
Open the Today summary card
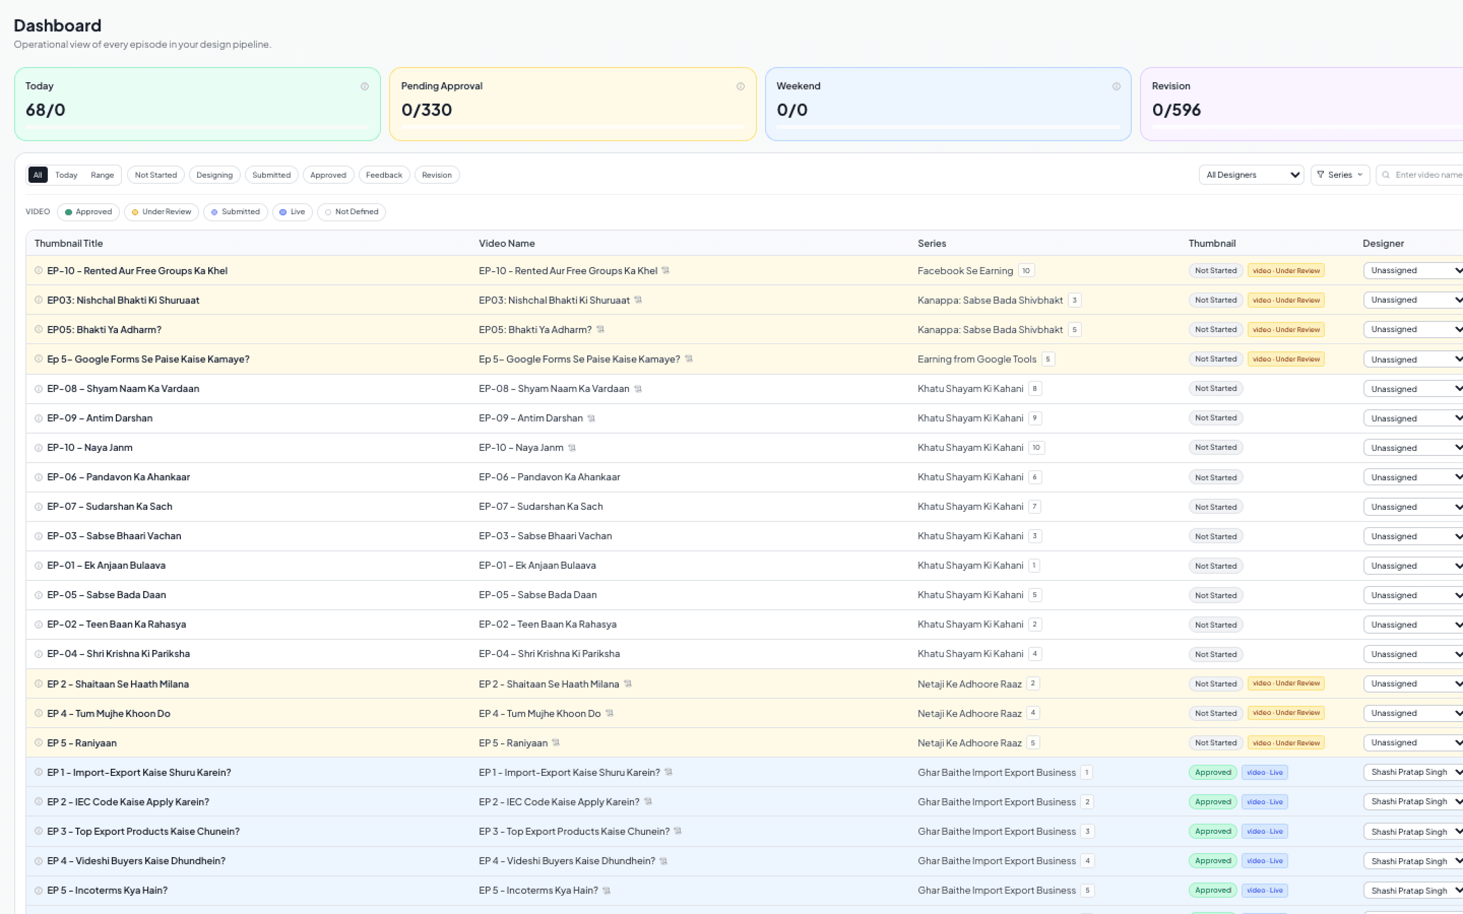pyautogui.click(x=198, y=104)
